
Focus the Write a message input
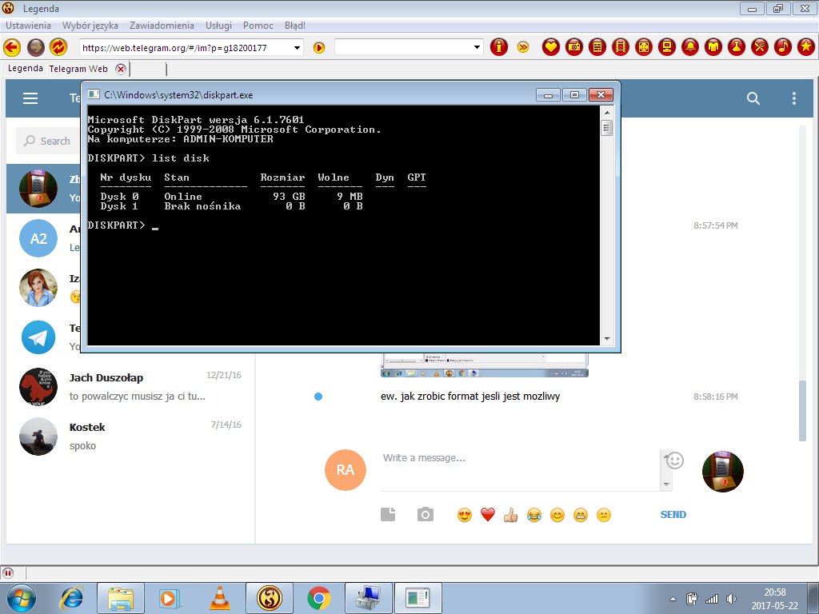(x=520, y=470)
